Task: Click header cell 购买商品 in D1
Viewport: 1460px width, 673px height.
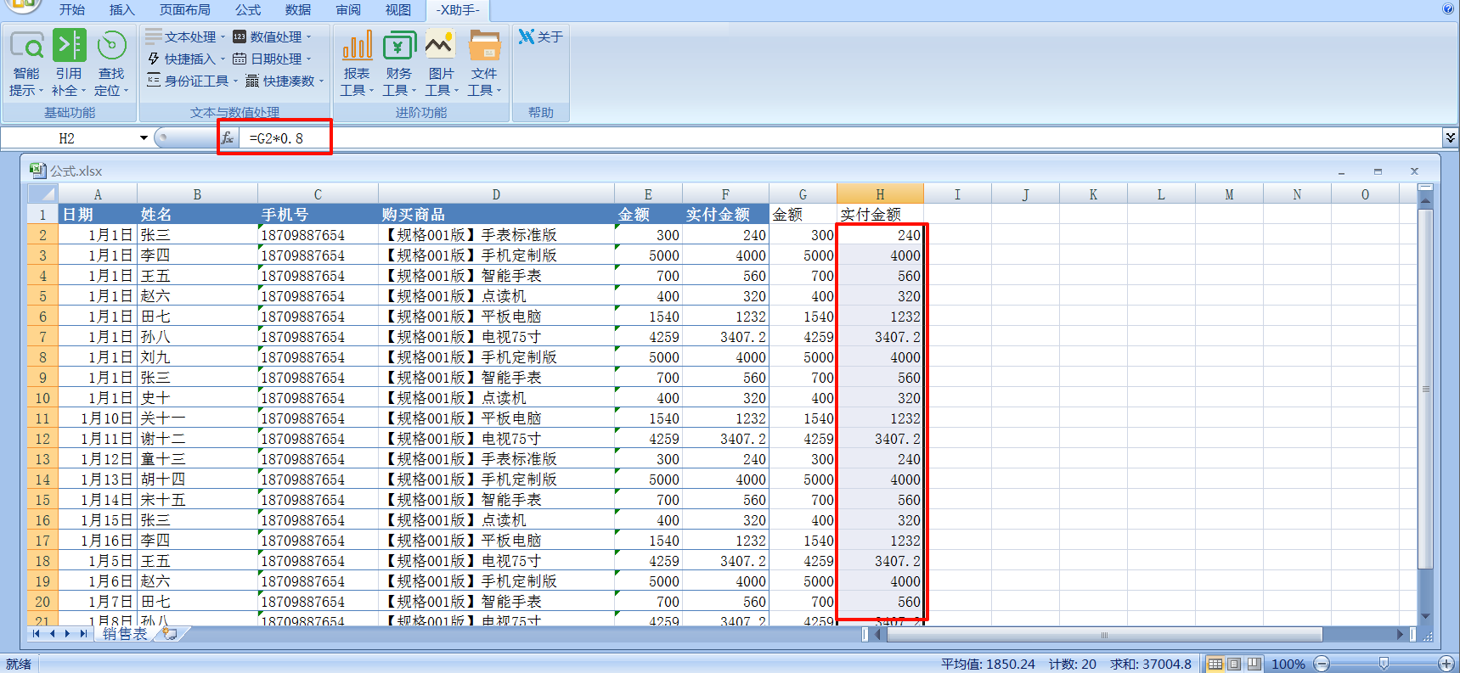Action: point(496,214)
